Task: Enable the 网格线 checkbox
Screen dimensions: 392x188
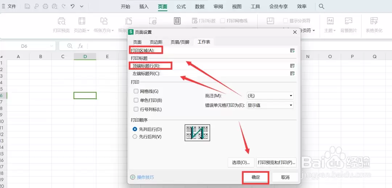Action: pos(136,91)
